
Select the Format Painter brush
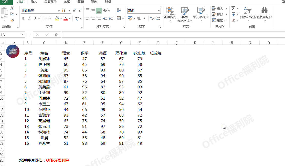click(x=12, y=20)
